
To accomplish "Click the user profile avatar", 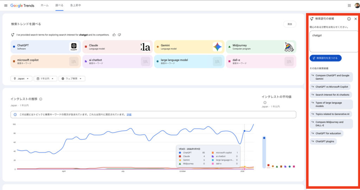I will [356, 6].
